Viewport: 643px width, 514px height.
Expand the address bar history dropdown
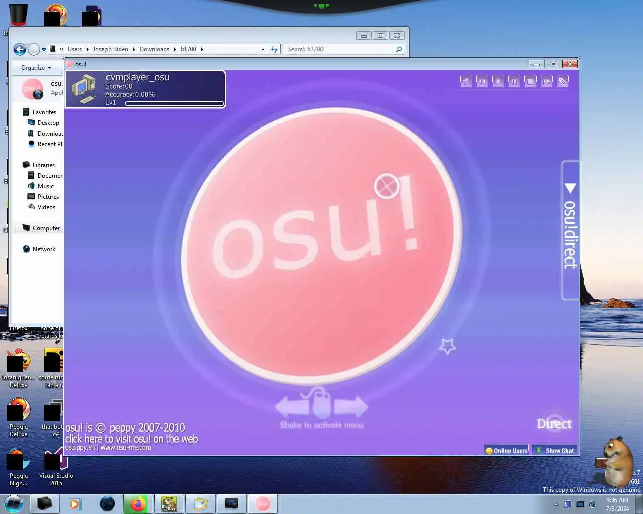coord(263,49)
